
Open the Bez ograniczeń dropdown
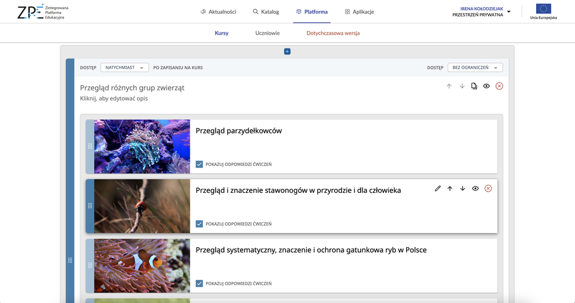475,68
